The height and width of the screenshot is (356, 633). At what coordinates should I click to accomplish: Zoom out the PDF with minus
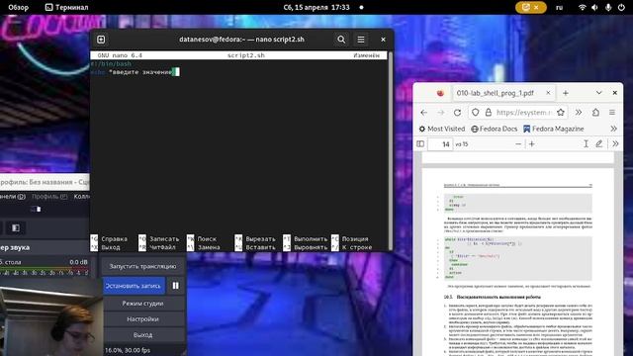tap(518, 144)
